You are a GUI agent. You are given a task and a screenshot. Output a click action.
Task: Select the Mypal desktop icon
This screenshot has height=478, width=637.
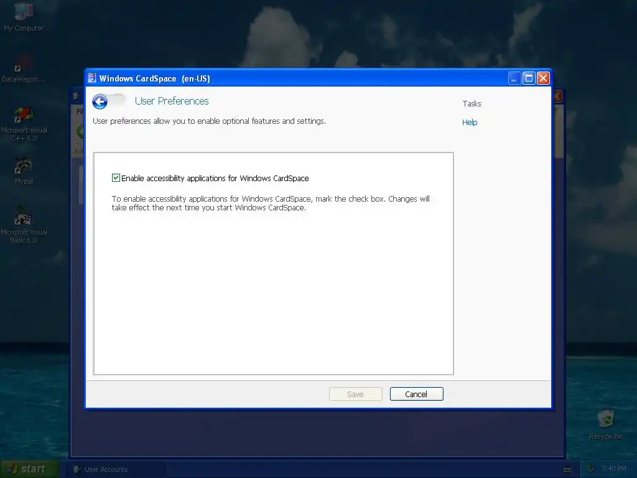pyautogui.click(x=24, y=171)
